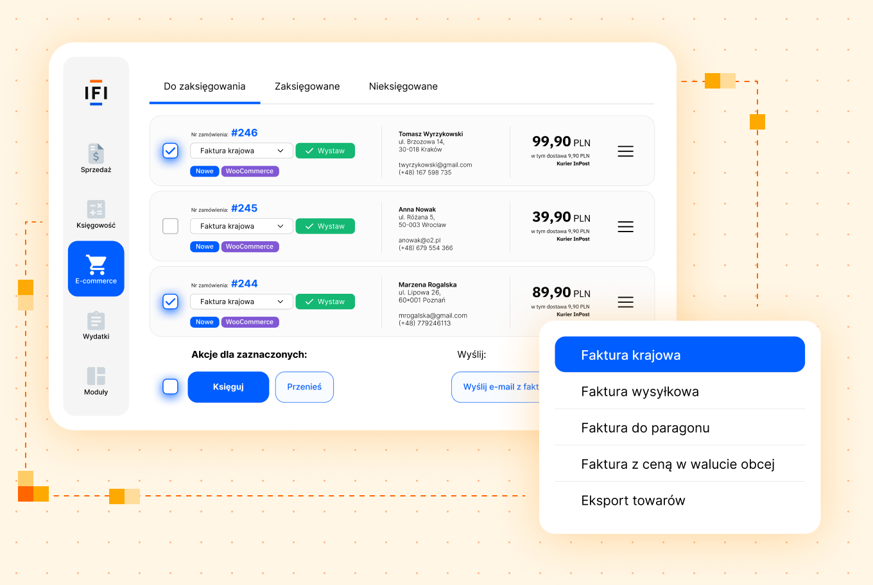This screenshot has height=585, width=873.
Task: Choose Faktura do paragonu option
Action: coord(680,428)
